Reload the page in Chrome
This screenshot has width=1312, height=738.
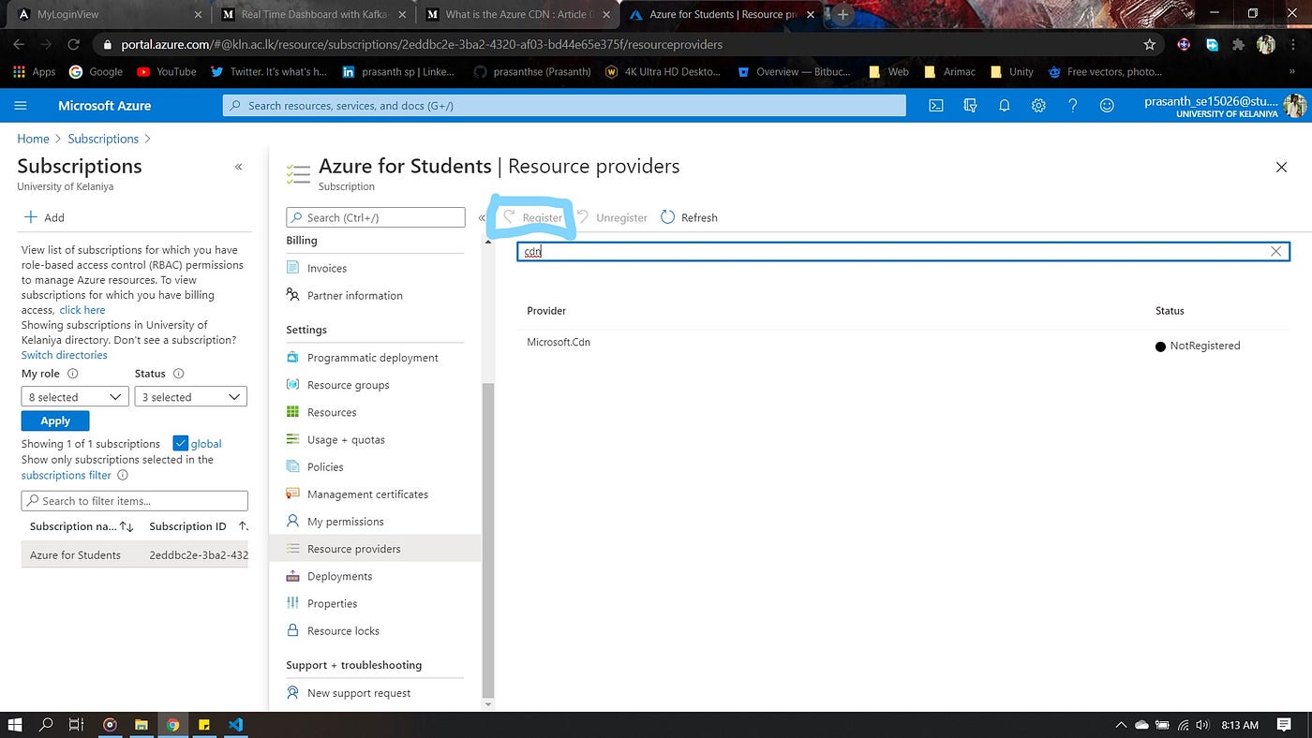pyautogui.click(x=73, y=44)
